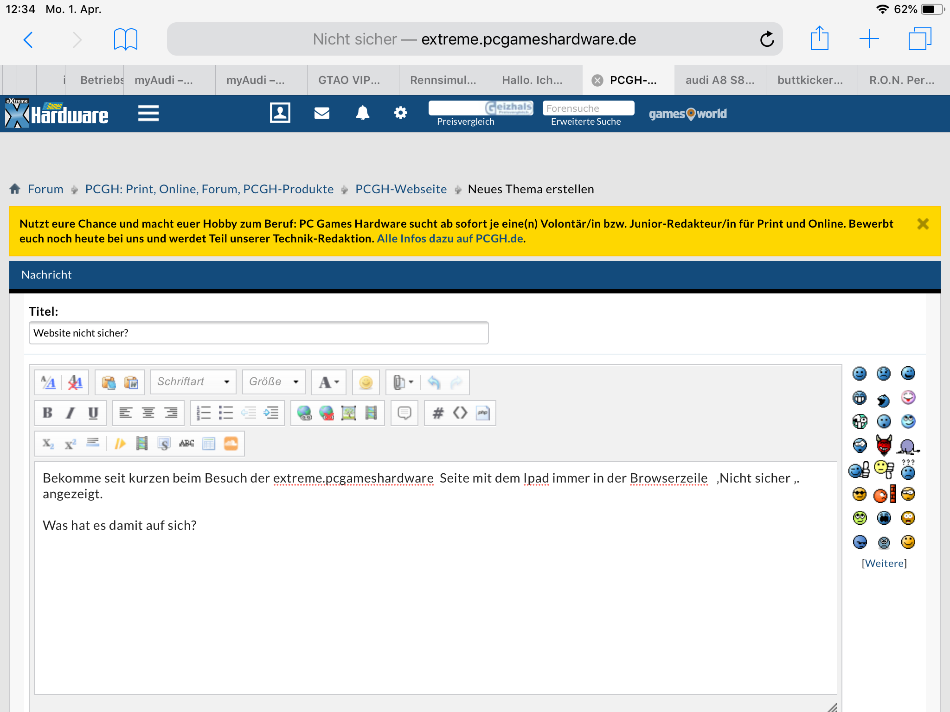Close the PCGH tab with its X
This screenshot has height=712, width=950.
597,80
